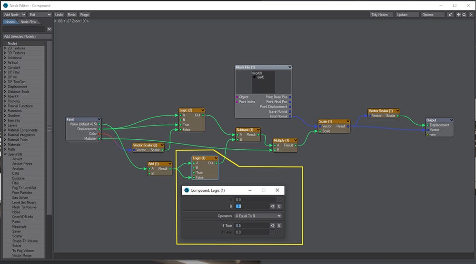476x264 pixels.
Task: Click the Options button
Action: (432, 15)
